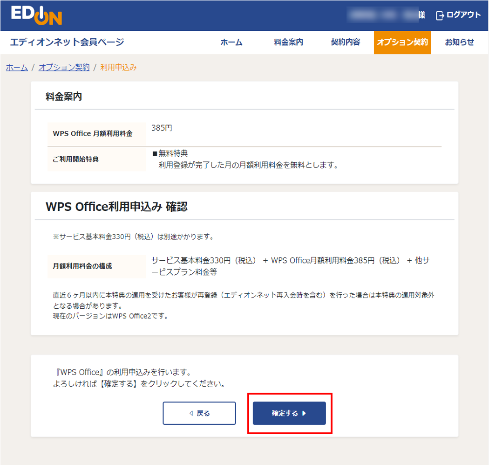Click the 確定する confirmation button
This screenshot has width=489, height=465.
click(x=289, y=413)
